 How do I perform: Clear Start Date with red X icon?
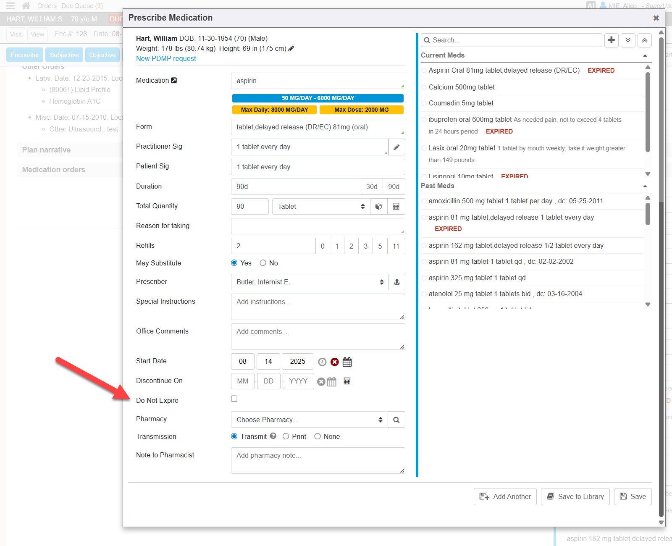(334, 362)
